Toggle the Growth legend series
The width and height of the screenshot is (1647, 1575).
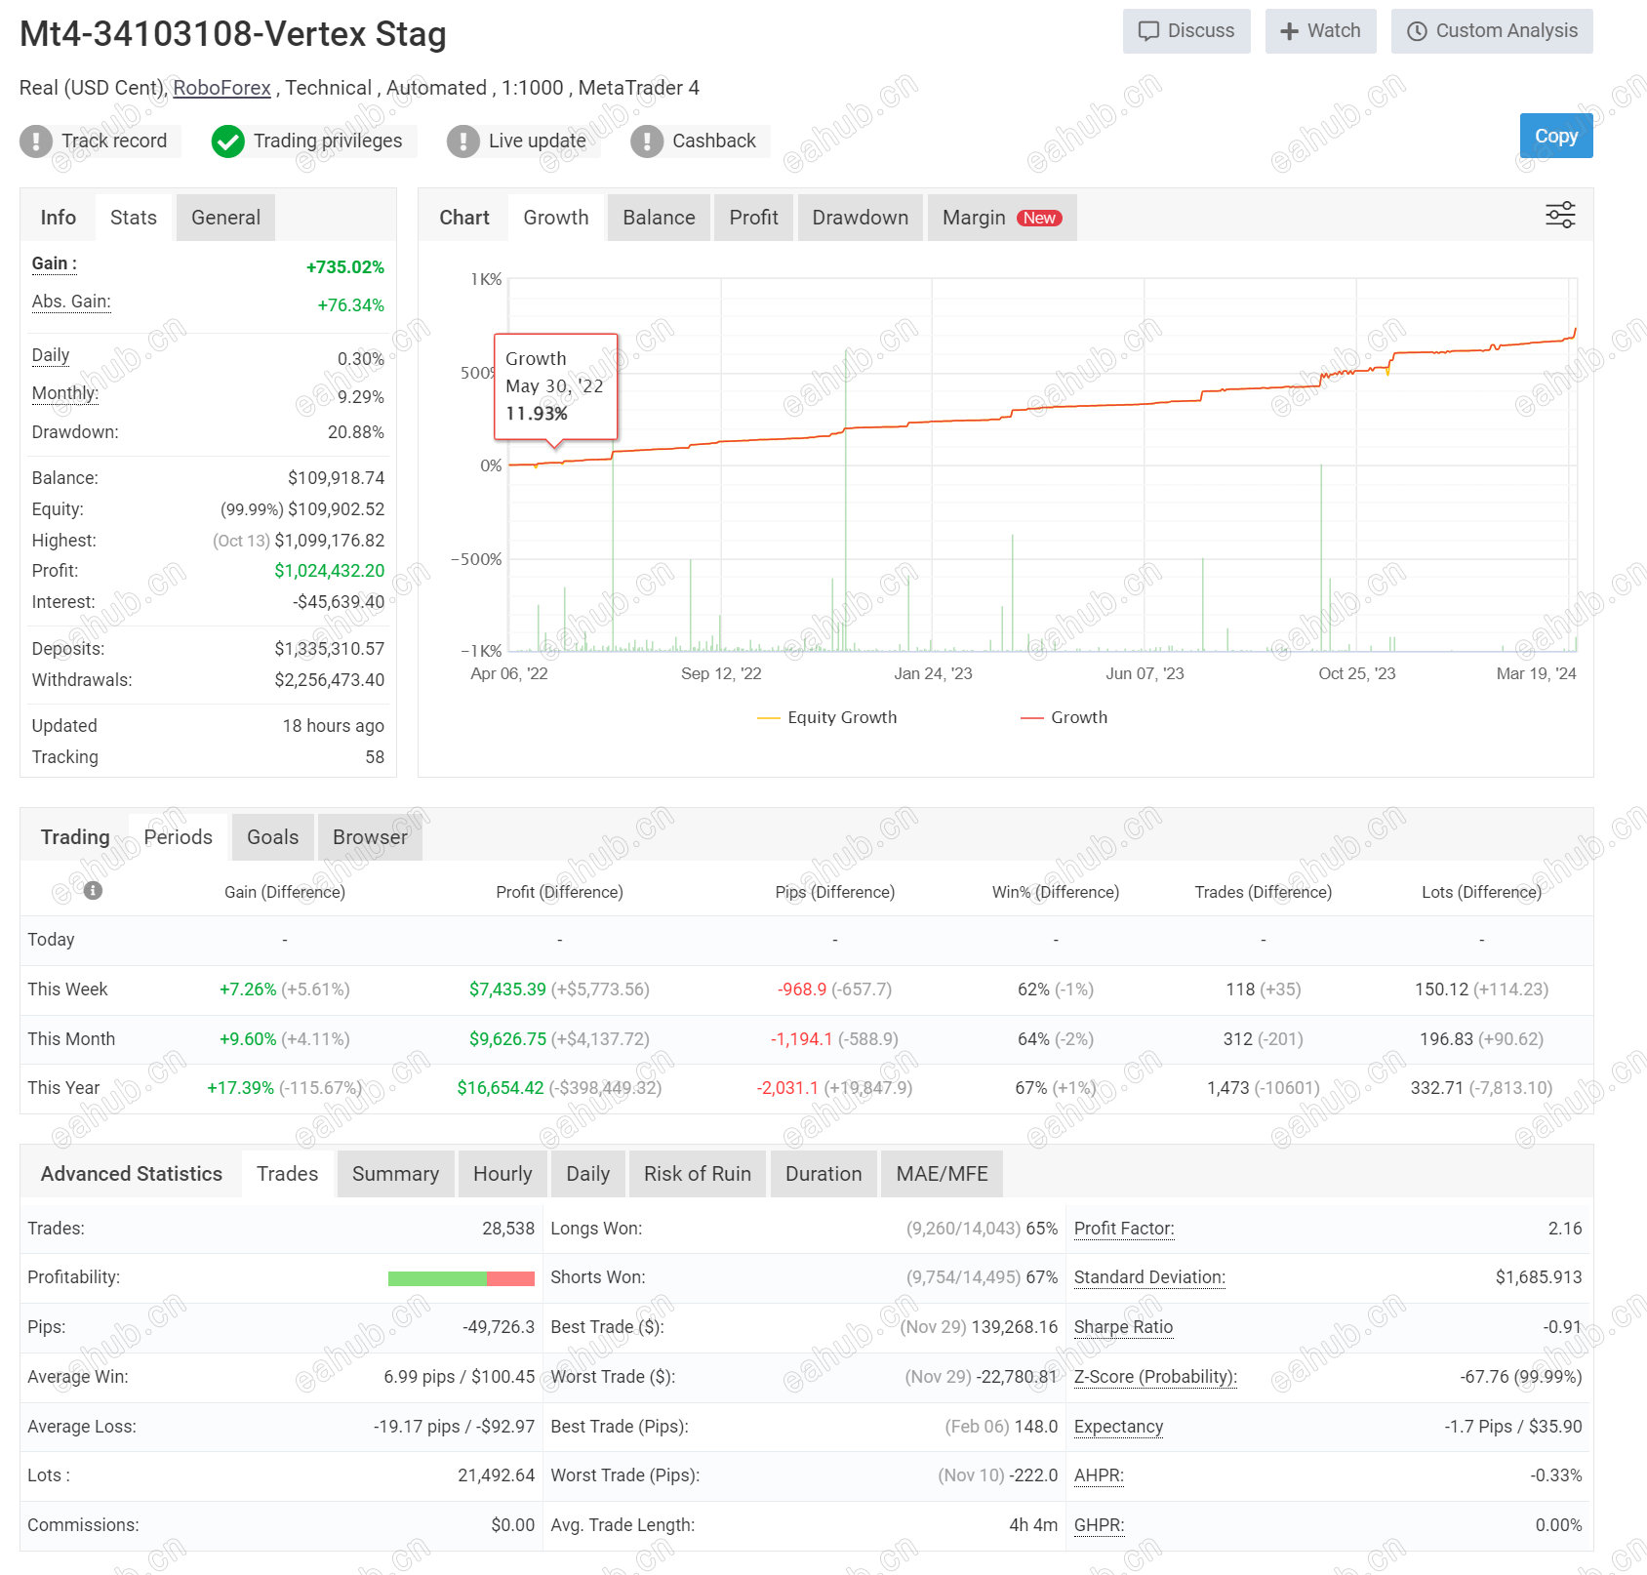pyautogui.click(x=1064, y=717)
